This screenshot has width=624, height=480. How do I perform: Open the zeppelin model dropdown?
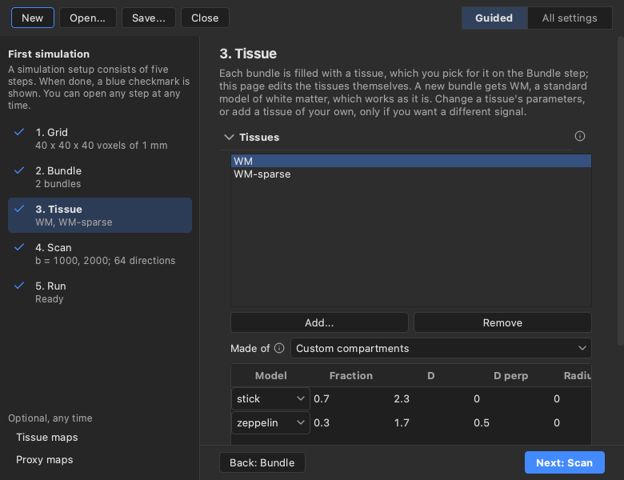270,422
